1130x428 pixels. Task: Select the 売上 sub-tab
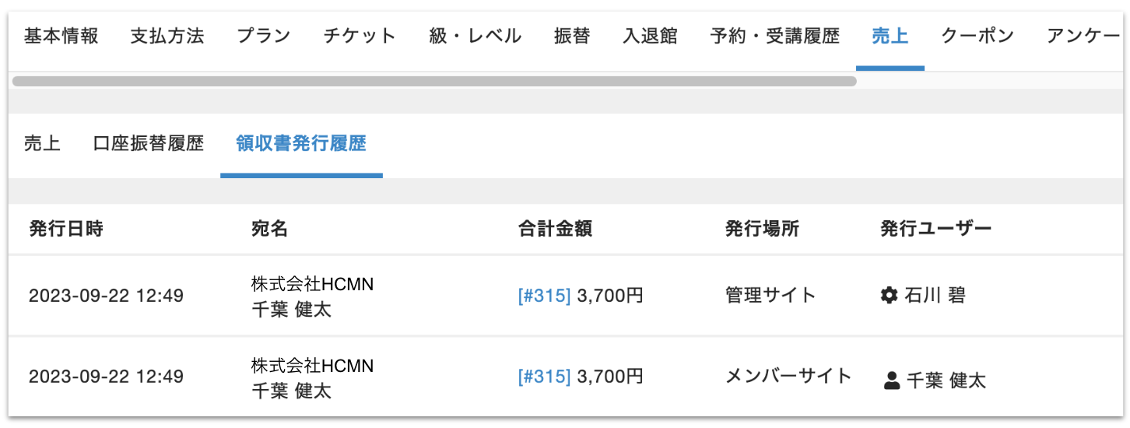point(42,143)
